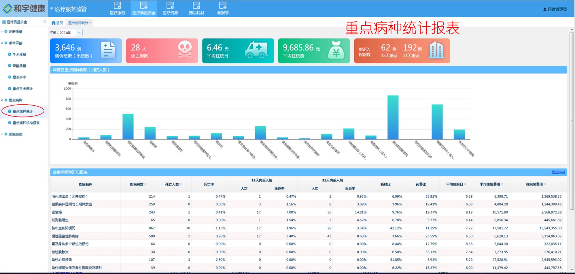Sort table by 疾病例数 column
The height and width of the screenshot is (274, 575).
click(145, 184)
